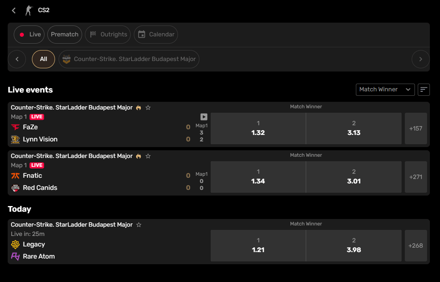Favorite the Legacy vs Rare Atom match
This screenshot has width=440, height=282.
(x=138, y=224)
